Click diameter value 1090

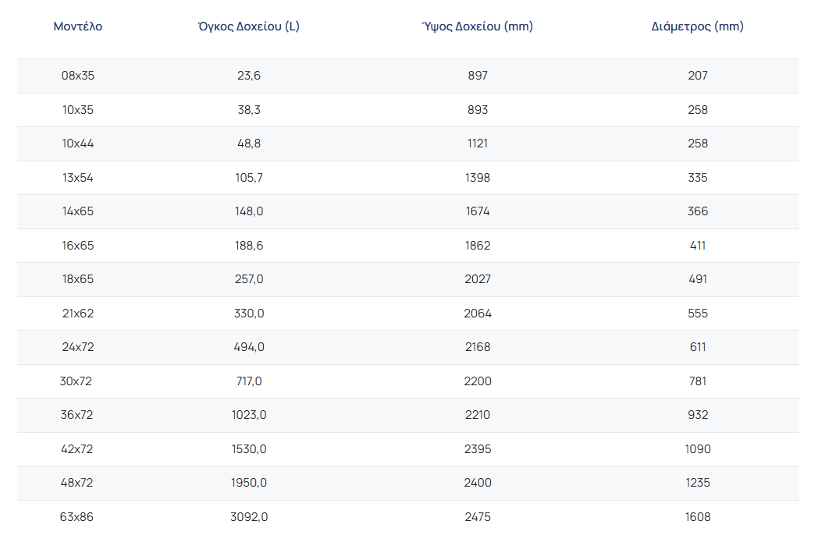tap(698, 449)
